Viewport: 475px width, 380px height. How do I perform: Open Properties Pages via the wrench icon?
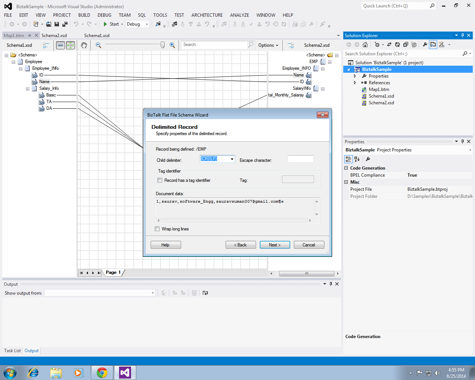[x=425, y=45]
